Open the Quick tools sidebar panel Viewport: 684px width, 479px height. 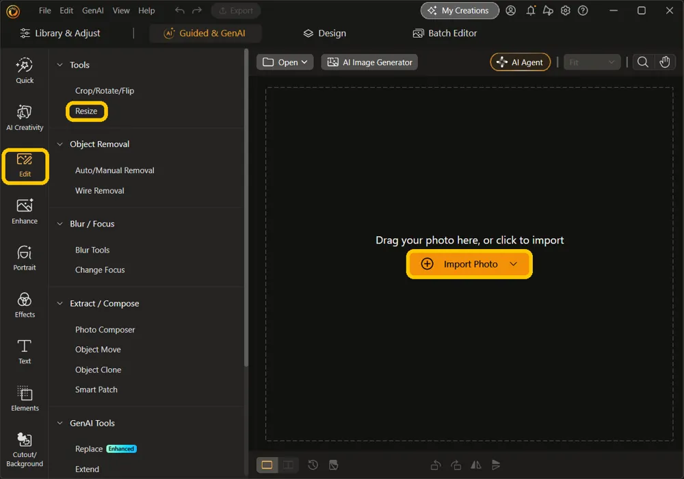pos(25,70)
